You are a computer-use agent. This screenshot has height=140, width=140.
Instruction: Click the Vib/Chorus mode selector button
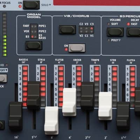point(68,30)
